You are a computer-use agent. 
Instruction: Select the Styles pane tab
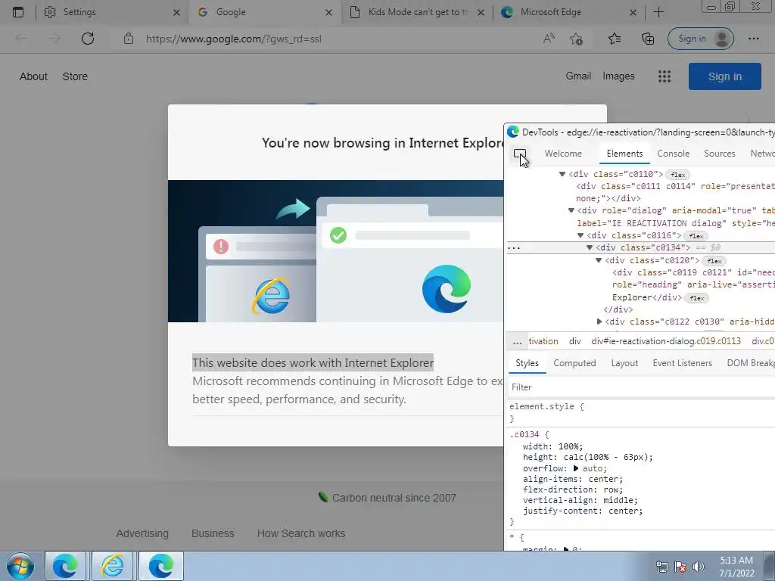point(527,363)
